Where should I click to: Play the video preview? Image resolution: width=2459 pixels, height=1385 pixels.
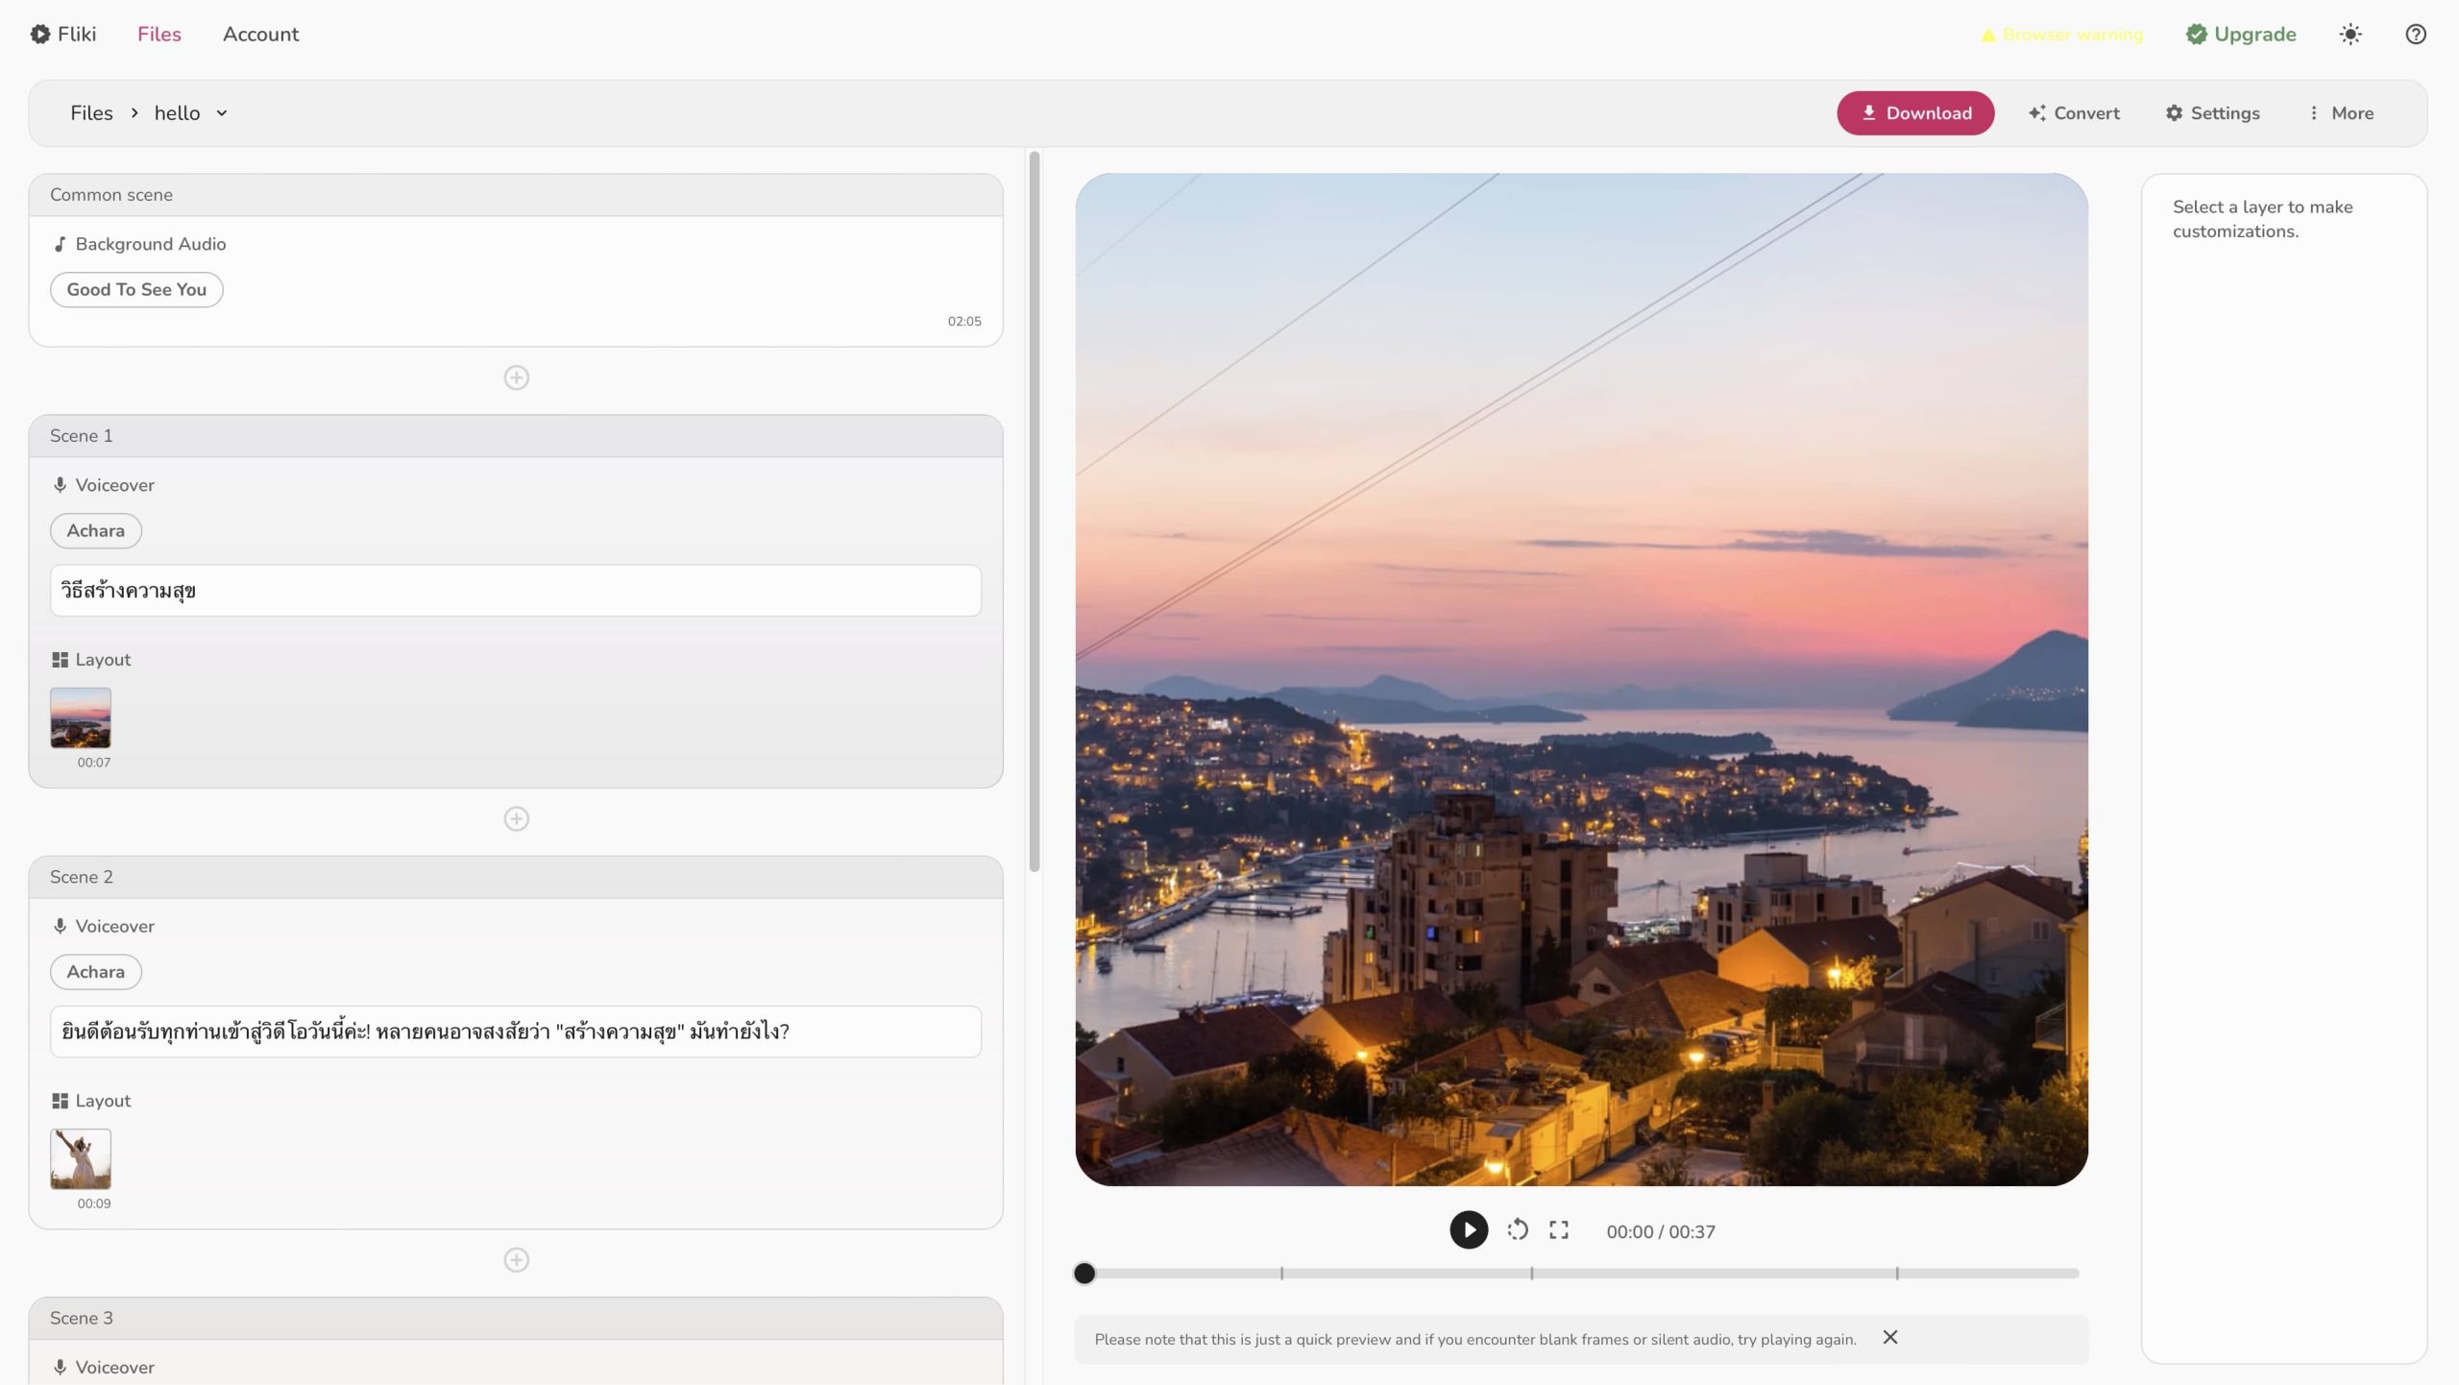click(x=1468, y=1230)
